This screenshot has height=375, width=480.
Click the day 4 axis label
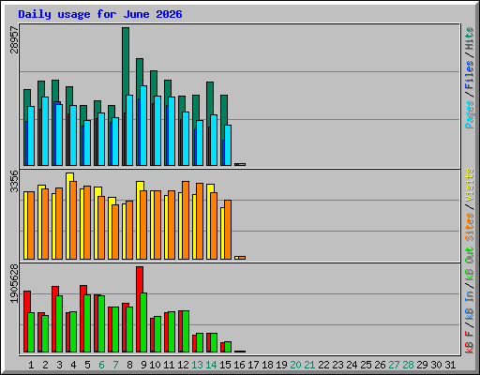coord(73,365)
